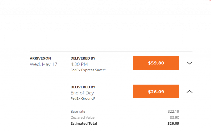This screenshot has width=211, height=131.
Task: Select the 4:30 PM delivery time text
Action: click(79, 64)
